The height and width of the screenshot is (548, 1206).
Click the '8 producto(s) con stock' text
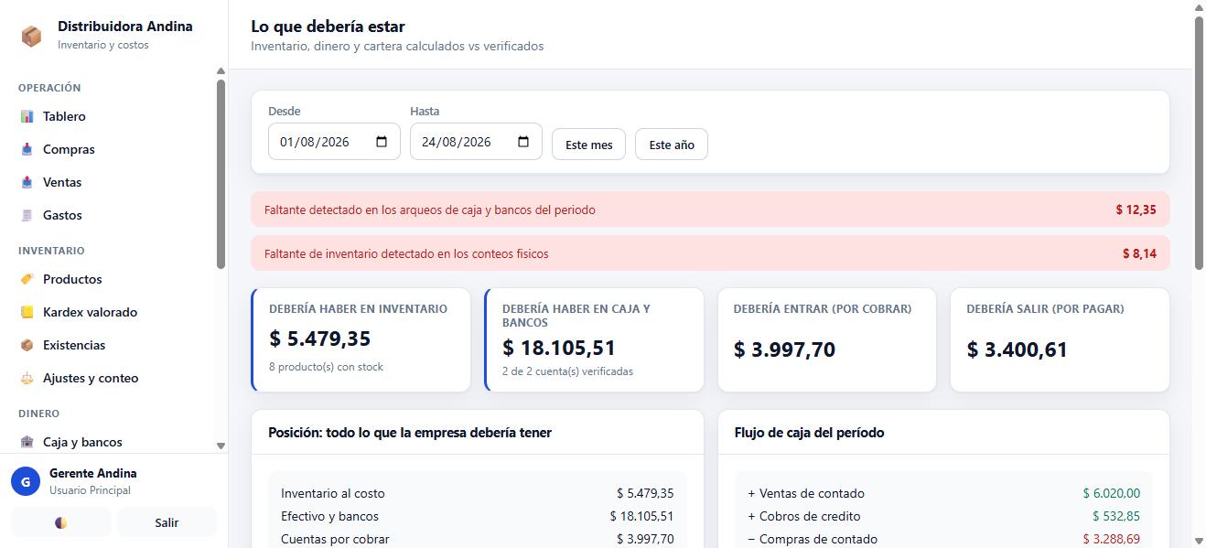(x=326, y=367)
